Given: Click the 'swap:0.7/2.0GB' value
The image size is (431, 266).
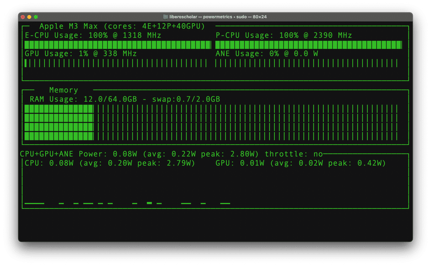Looking at the screenshot, I should (x=186, y=99).
